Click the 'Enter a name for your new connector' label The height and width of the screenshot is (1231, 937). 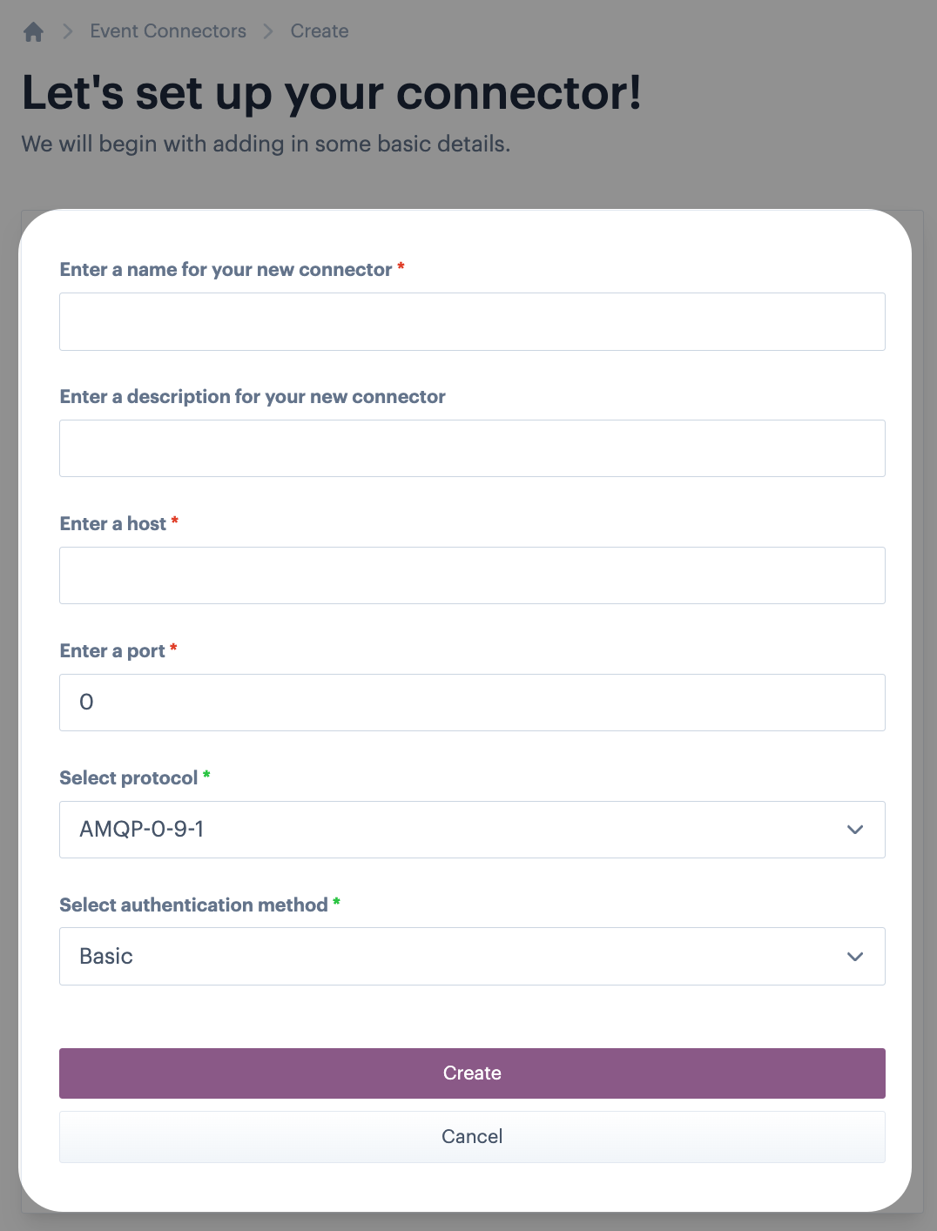click(226, 270)
